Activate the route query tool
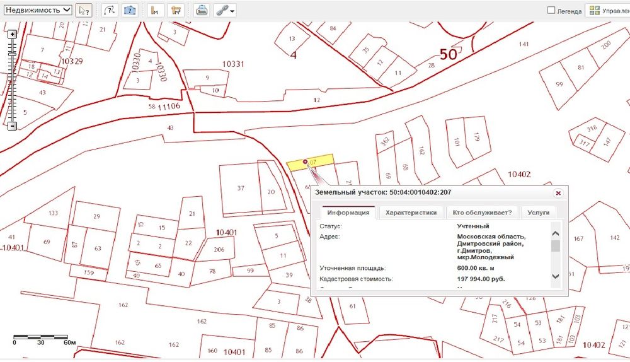Image resolution: width=630 pixels, height=362 pixels. coord(110,11)
